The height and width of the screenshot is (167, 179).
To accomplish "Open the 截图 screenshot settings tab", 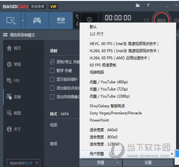I will tap(14, 113).
